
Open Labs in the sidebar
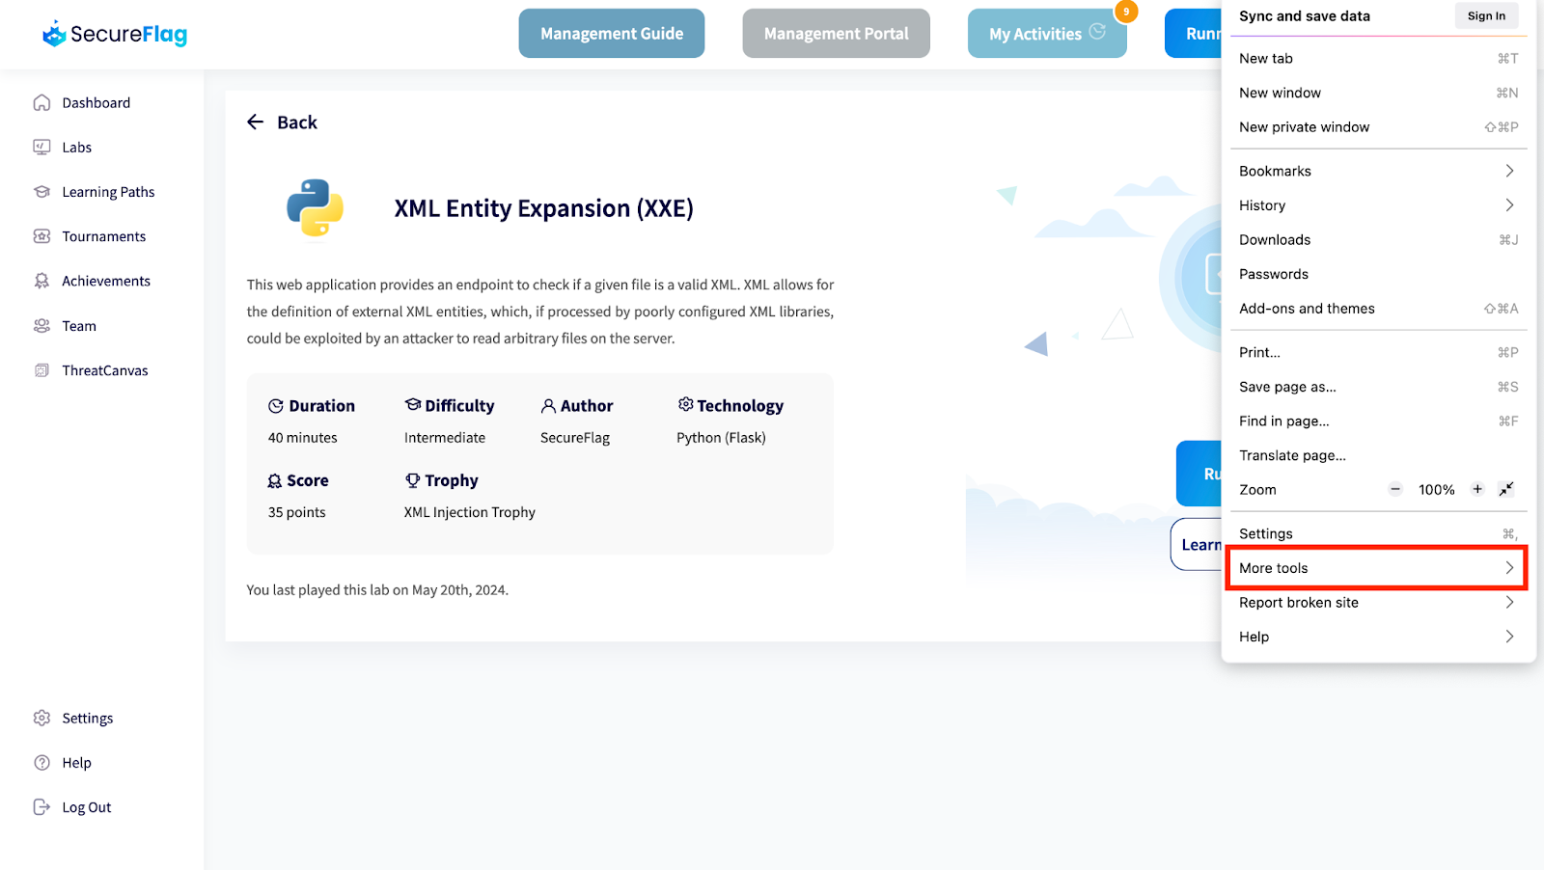pyautogui.click(x=77, y=147)
